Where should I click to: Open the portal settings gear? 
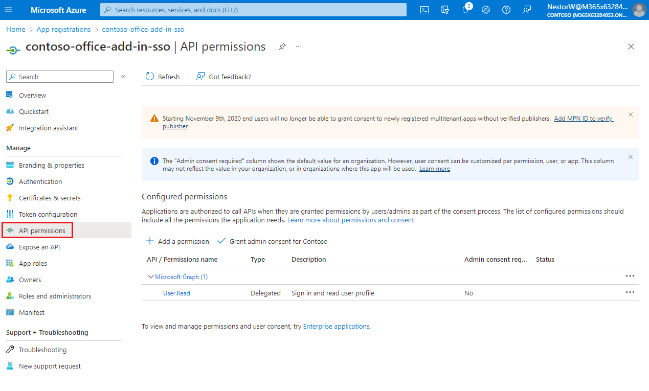point(485,9)
